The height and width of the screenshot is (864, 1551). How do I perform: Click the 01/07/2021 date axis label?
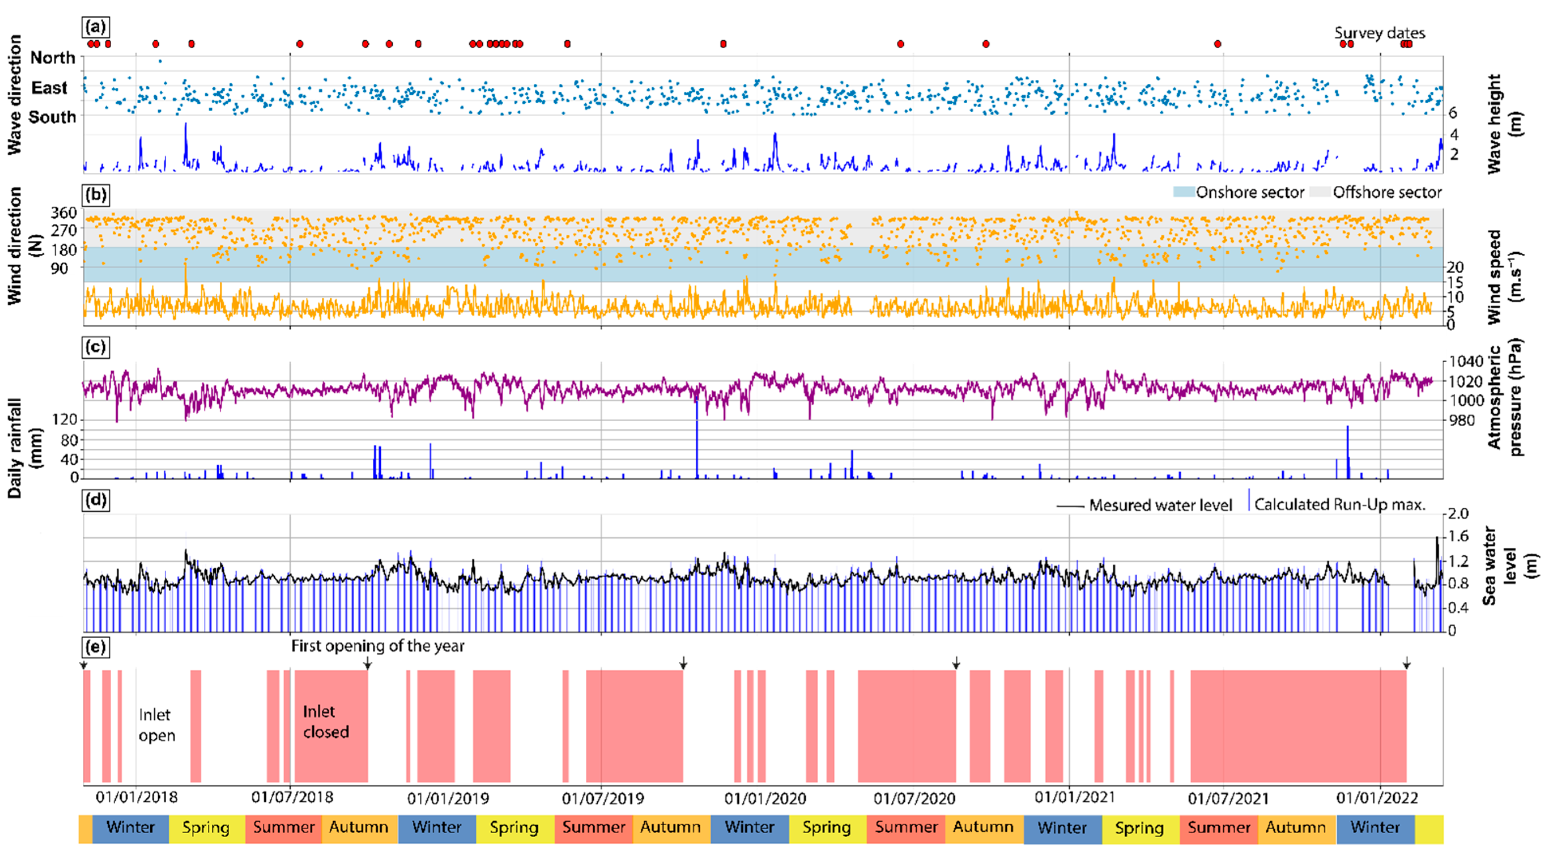point(1228,798)
